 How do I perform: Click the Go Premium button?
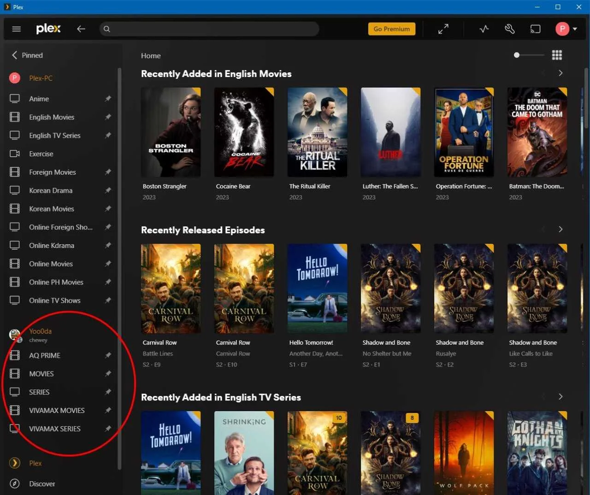pyautogui.click(x=391, y=29)
